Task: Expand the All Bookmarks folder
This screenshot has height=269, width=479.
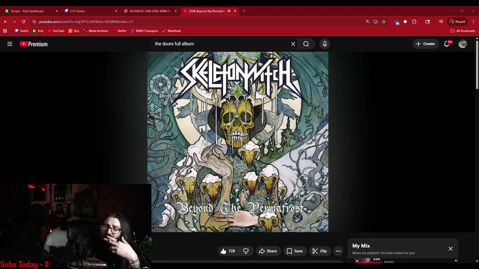Action: point(463,31)
